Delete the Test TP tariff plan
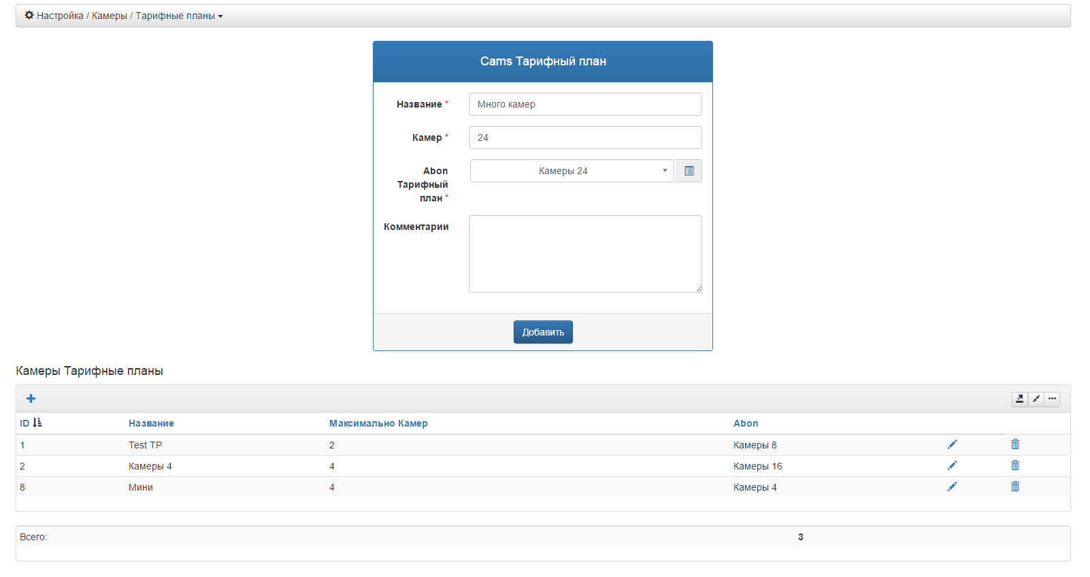The image size is (1090, 577). pos(1015,444)
